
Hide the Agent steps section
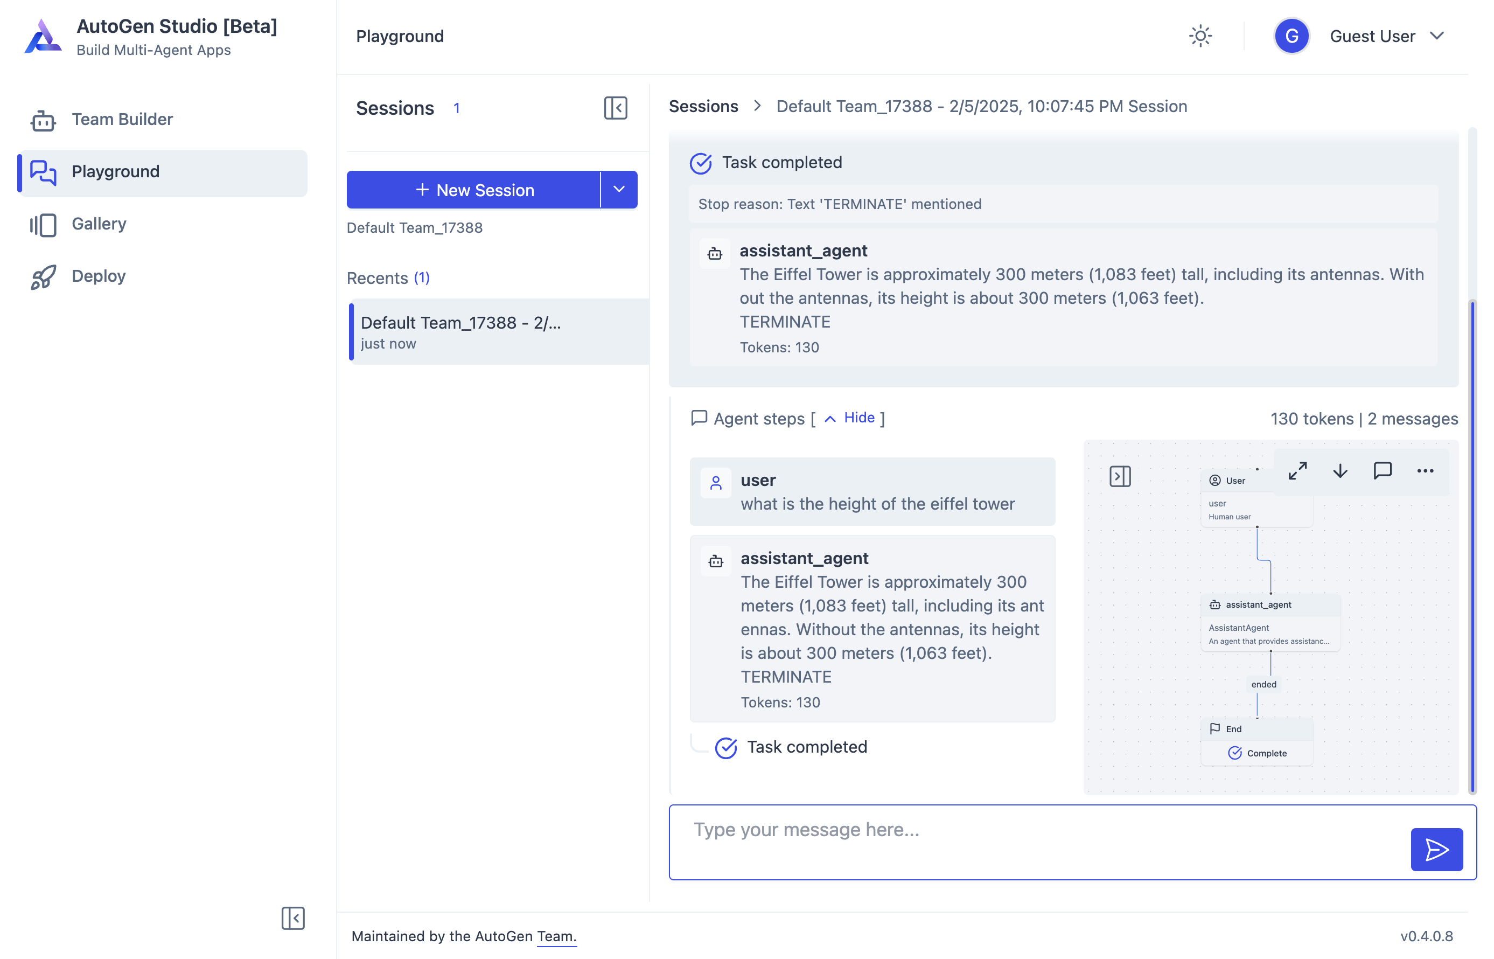click(858, 417)
